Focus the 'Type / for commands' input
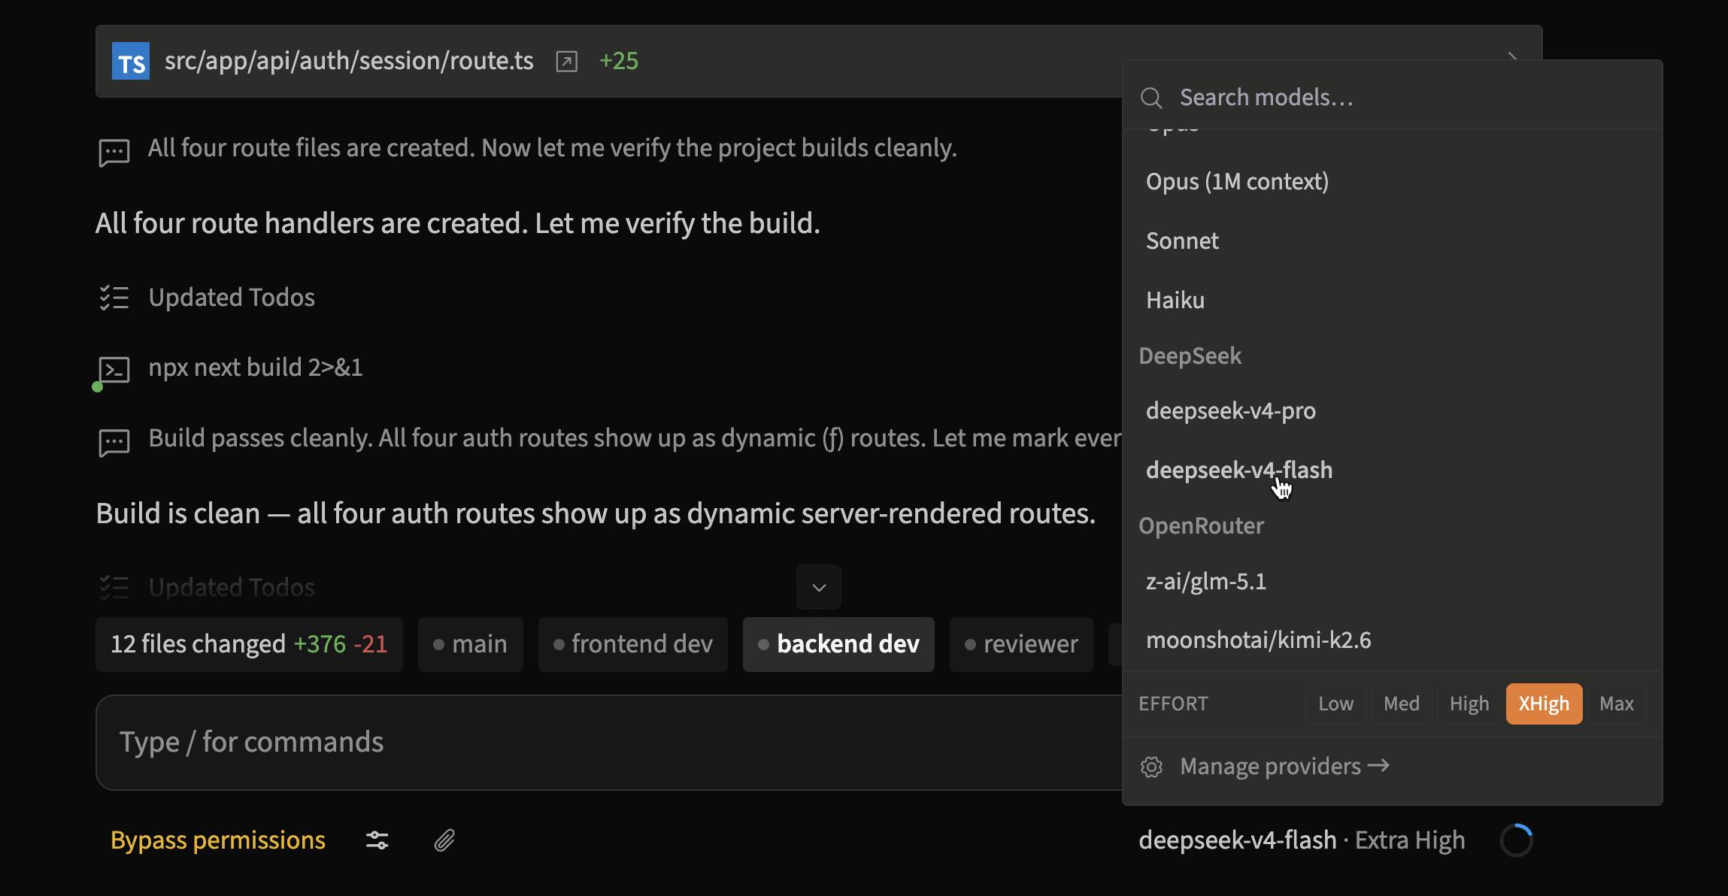The width and height of the screenshot is (1728, 896). click(609, 743)
